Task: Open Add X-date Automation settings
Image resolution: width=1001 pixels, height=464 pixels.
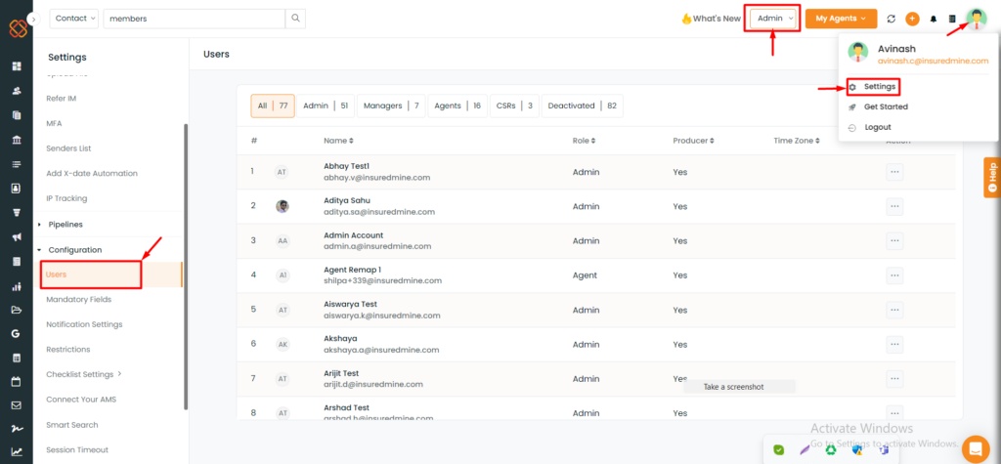Action: click(92, 174)
